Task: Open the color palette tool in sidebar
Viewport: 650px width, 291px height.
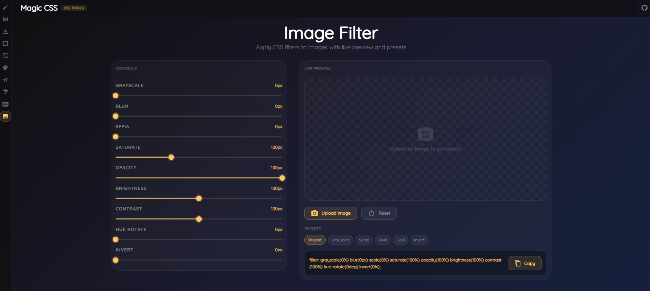Action: click(5, 68)
